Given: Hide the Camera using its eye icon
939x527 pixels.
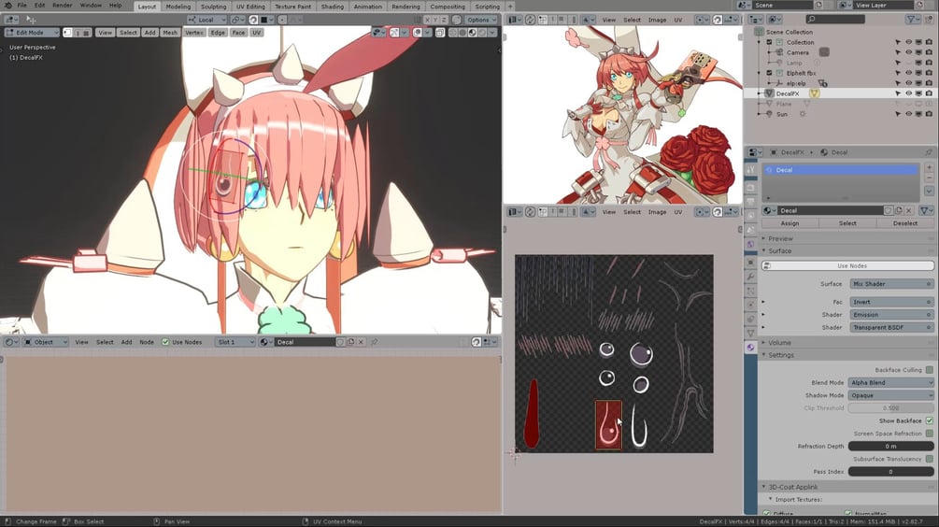Looking at the screenshot, I should click(908, 52).
